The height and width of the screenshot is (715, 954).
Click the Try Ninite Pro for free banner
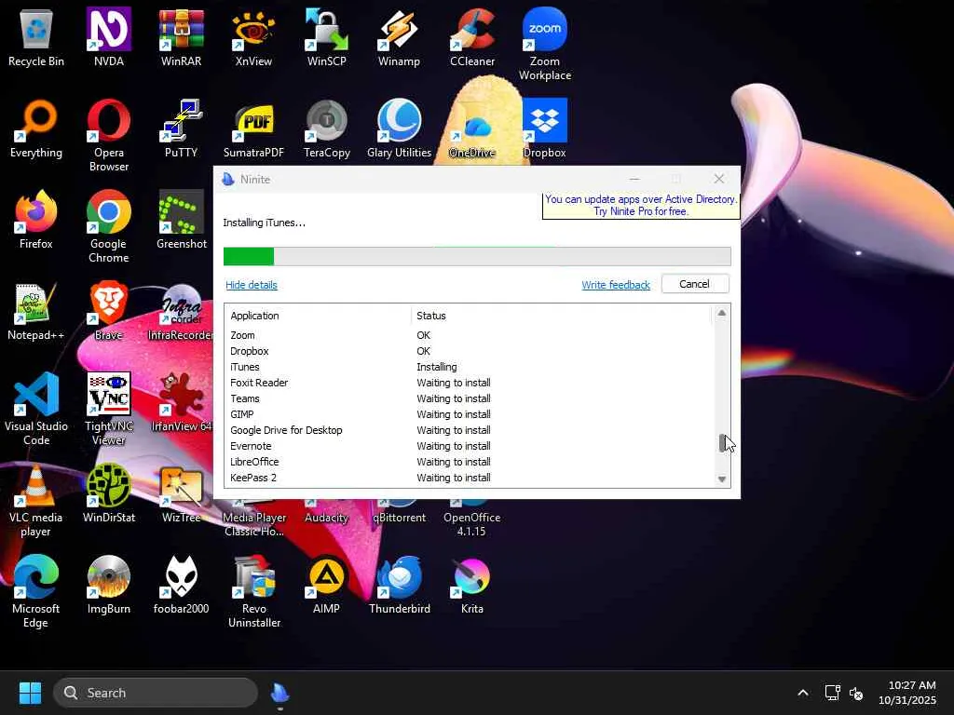pos(641,206)
